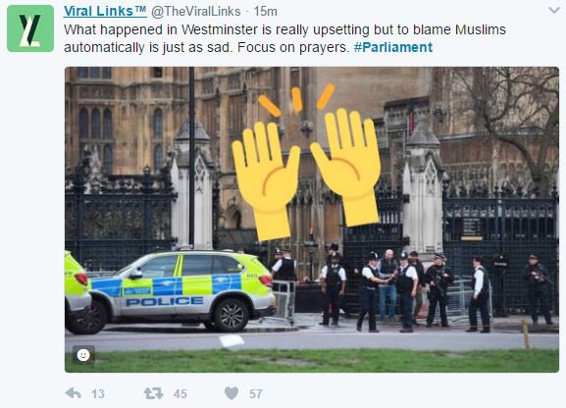The height and width of the screenshot is (408, 566).
Task: Click the smiley sticker icon on the photo
Action: [x=83, y=355]
